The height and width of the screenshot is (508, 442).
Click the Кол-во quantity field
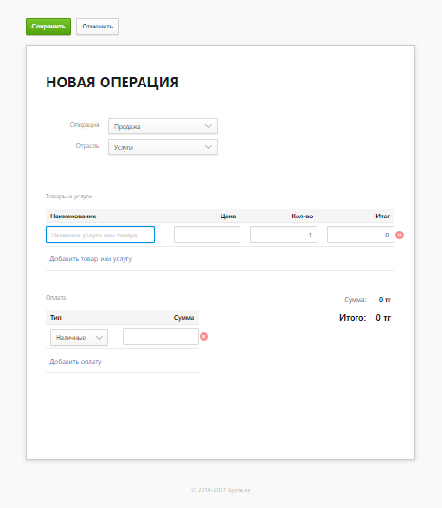(x=283, y=235)
